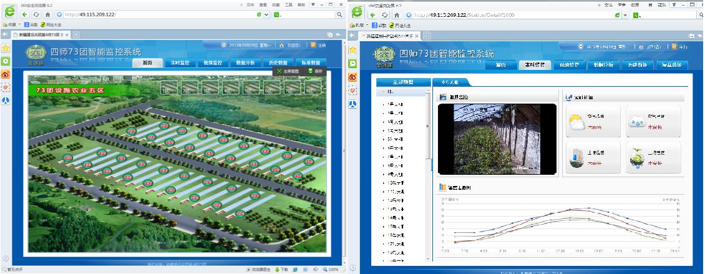Click the Weibo icon in left browser sidebar
Screen dimensions: 705x274
6,74
